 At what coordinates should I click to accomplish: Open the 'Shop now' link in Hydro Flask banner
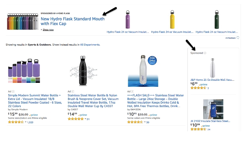(48, 30)
